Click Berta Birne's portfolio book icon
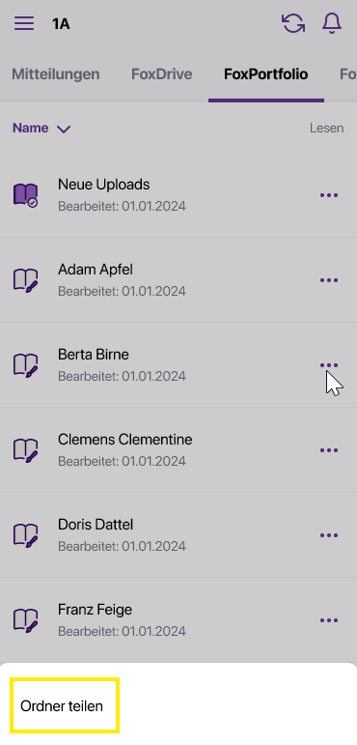 coord(25,365)
